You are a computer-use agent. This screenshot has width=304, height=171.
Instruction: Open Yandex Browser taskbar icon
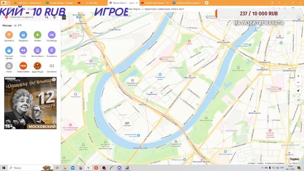coord(88,168)
